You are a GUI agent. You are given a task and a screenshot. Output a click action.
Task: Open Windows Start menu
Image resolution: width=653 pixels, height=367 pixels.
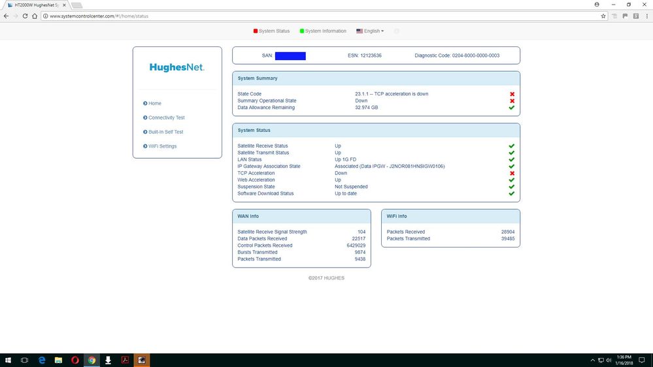(x=8, y=360)
